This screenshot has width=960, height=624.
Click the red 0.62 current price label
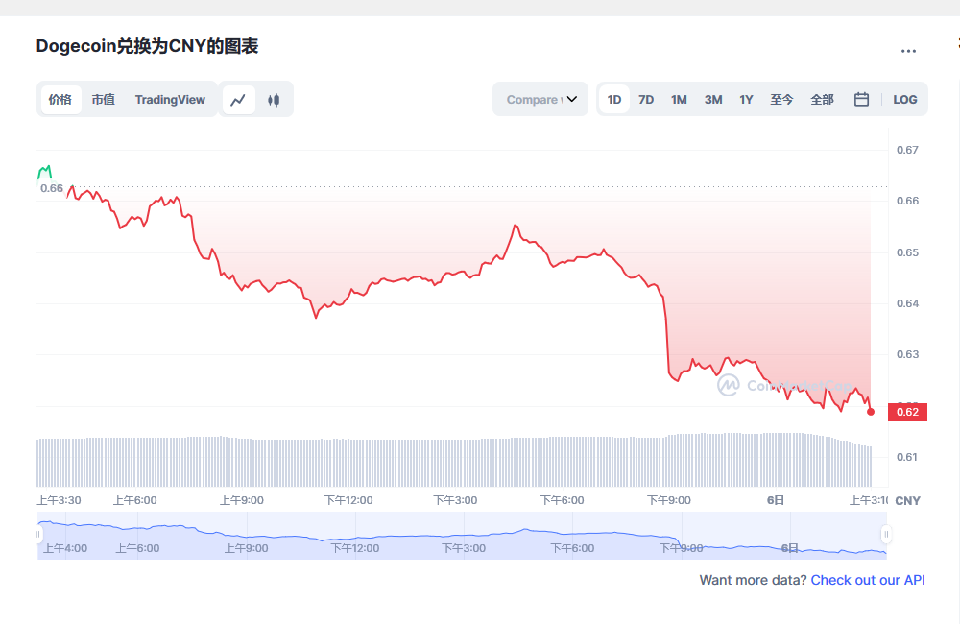[907, 412]
